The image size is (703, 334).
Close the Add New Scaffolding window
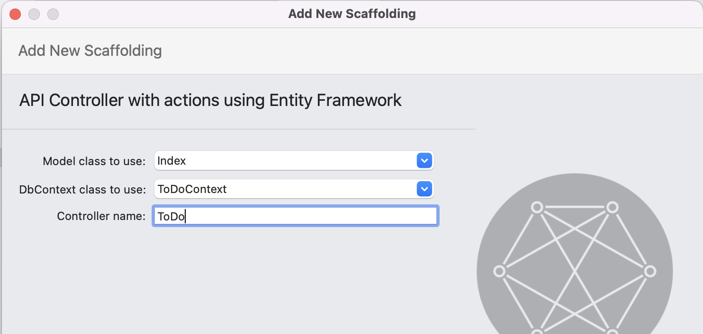[15, 14]
